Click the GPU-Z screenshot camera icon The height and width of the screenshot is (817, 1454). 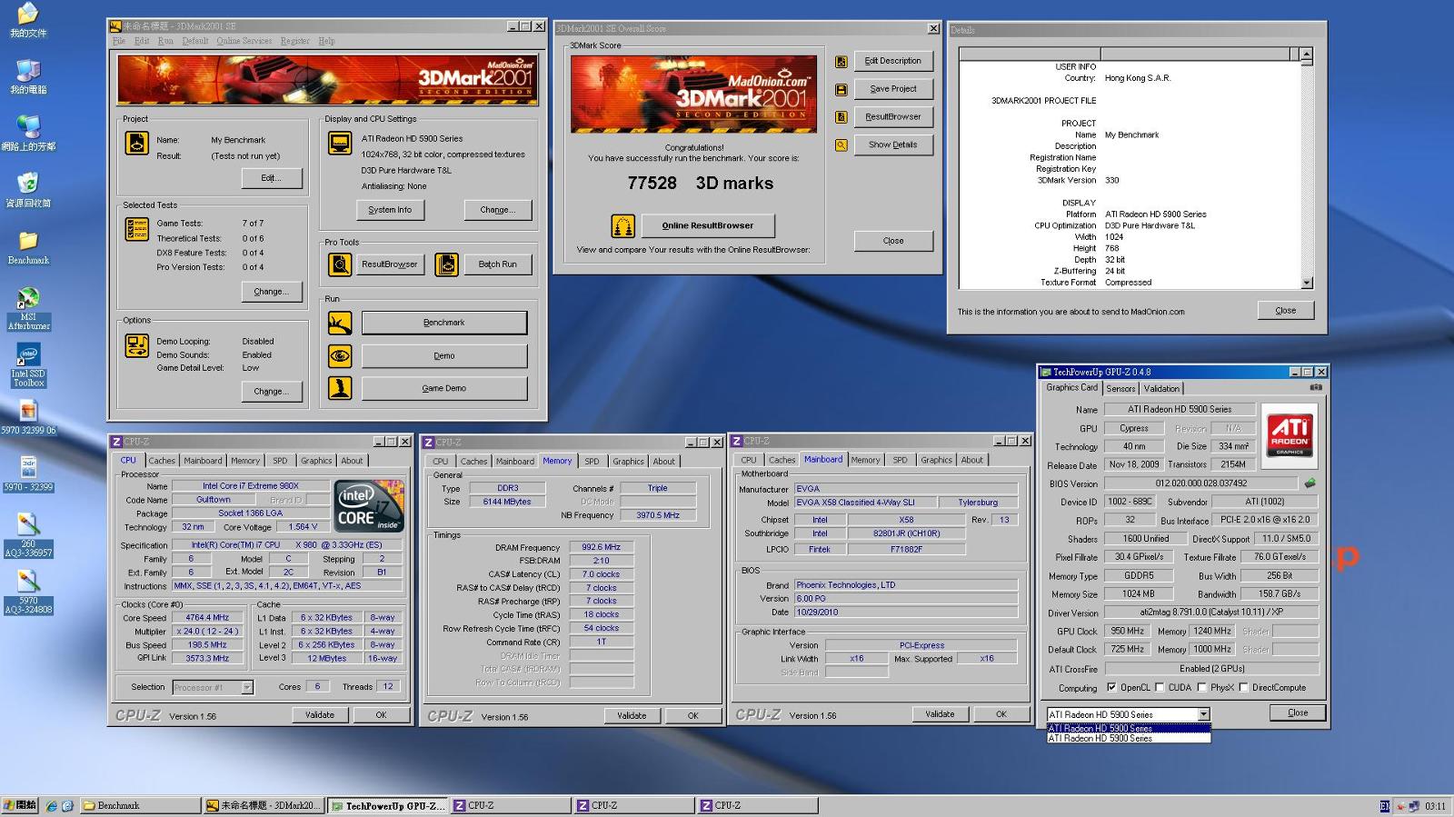1315,387
